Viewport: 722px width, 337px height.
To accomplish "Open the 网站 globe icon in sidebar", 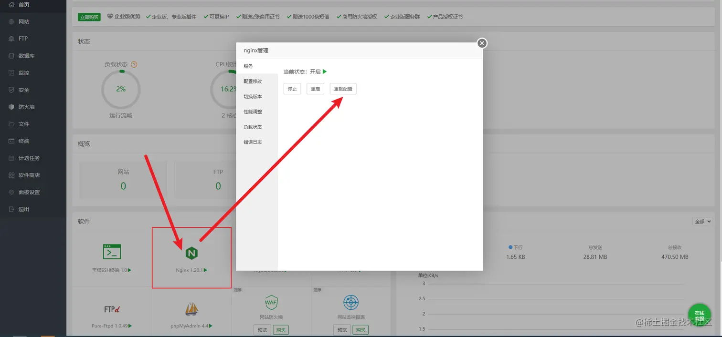I will (x=12, y=21).
